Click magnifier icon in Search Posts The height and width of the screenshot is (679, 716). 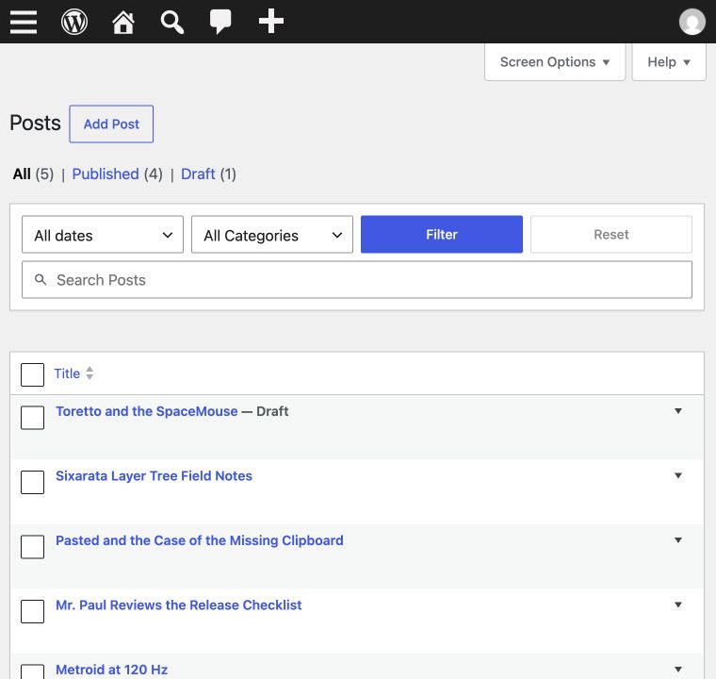[x=41, y=279]
